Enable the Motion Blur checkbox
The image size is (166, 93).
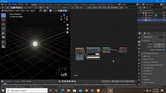point(144,68)
